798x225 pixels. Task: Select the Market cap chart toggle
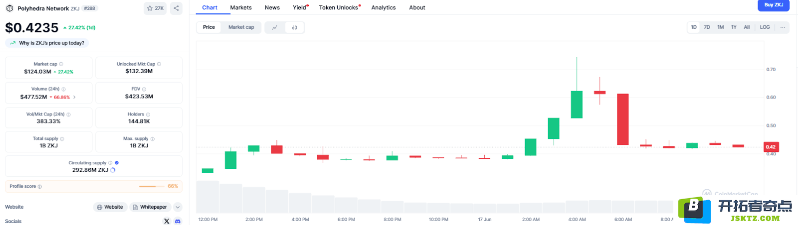[x=241, y=27]
